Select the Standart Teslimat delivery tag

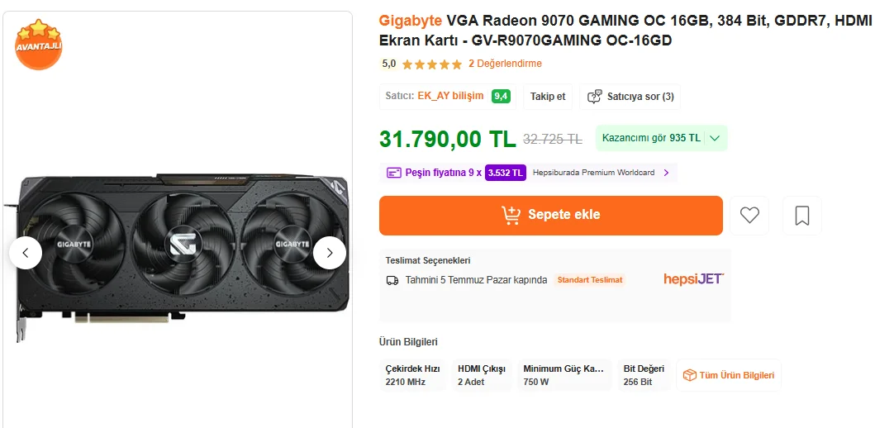[590, 280]
